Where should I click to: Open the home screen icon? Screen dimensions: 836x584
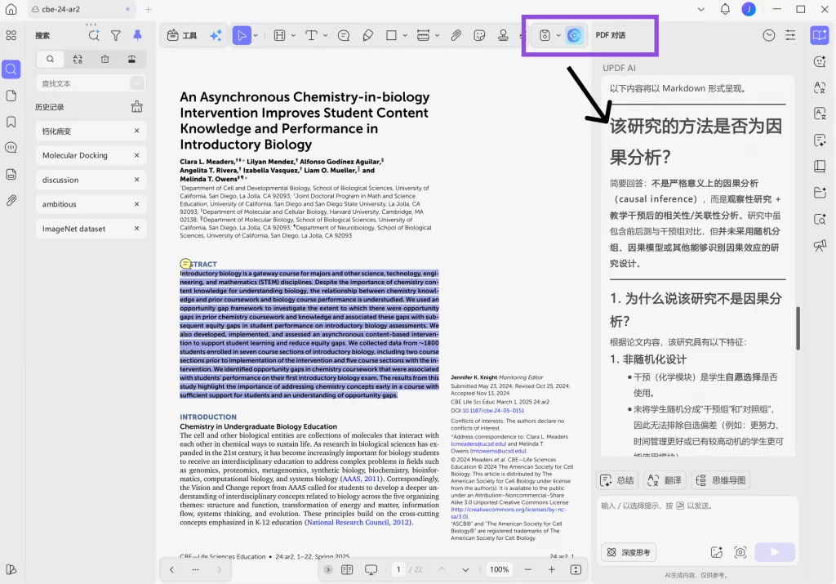pos(11,9)
